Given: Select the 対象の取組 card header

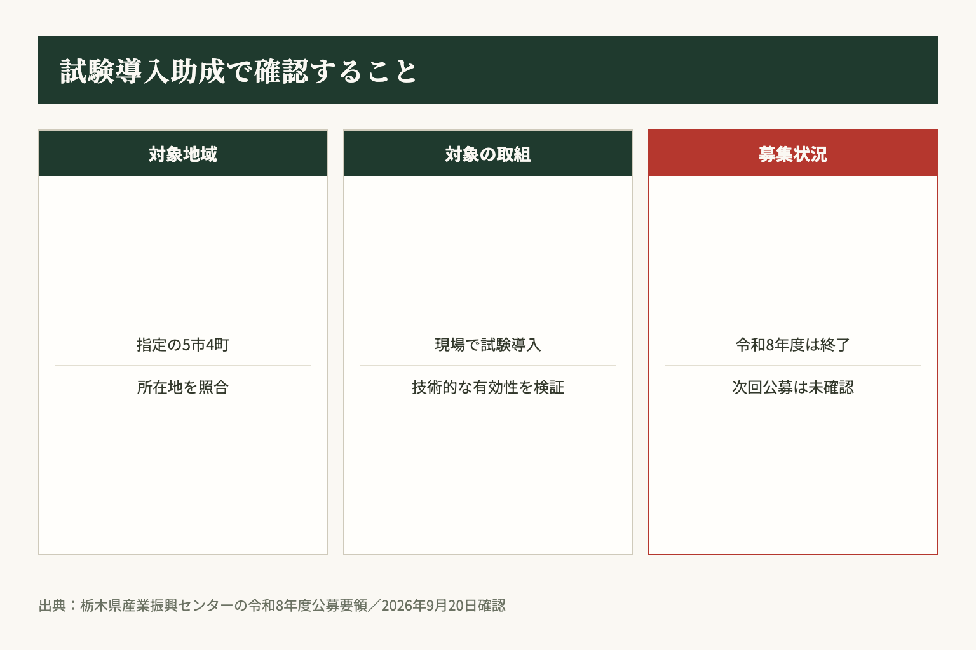Looking at the screenshot, I should (488, 154).
